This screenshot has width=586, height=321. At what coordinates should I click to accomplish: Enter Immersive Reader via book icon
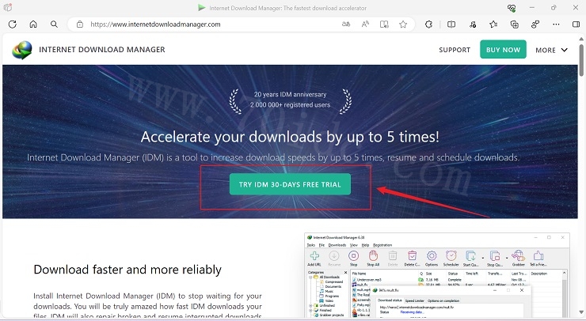(384, 25)
